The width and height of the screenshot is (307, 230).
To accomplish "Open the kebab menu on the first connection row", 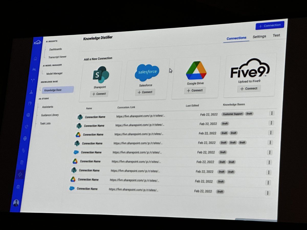I will 272,113.
